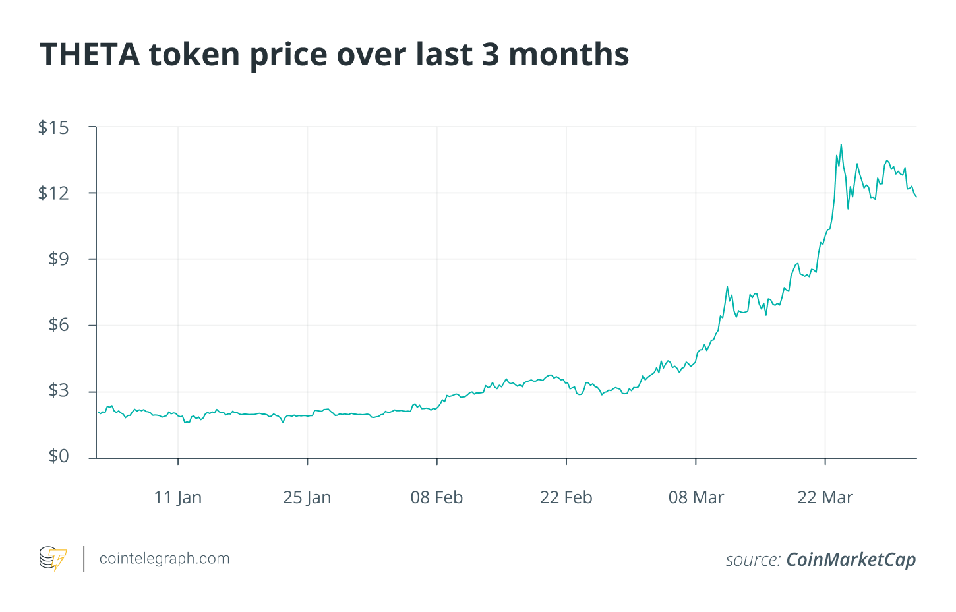Click the price line's starting point
This screenshot has height=612, width=956.
point(98,412)
